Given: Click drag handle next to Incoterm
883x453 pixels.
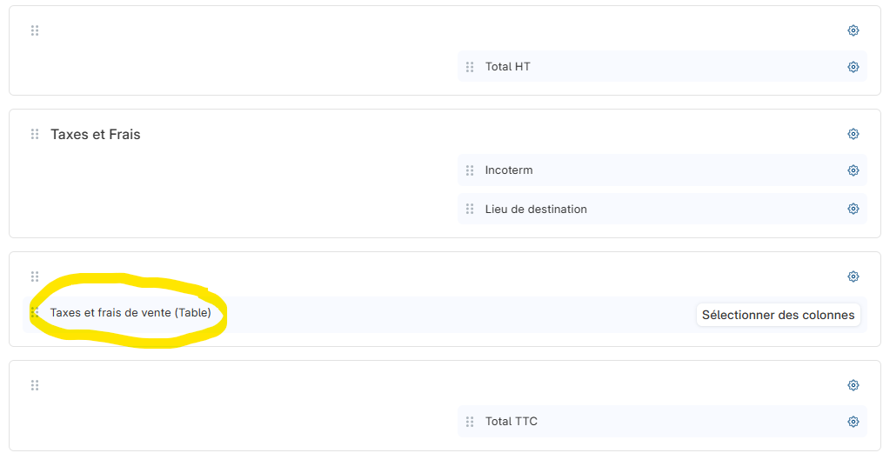Looking at the screenshot, I should pyautogui.click(x=470, y=170).
